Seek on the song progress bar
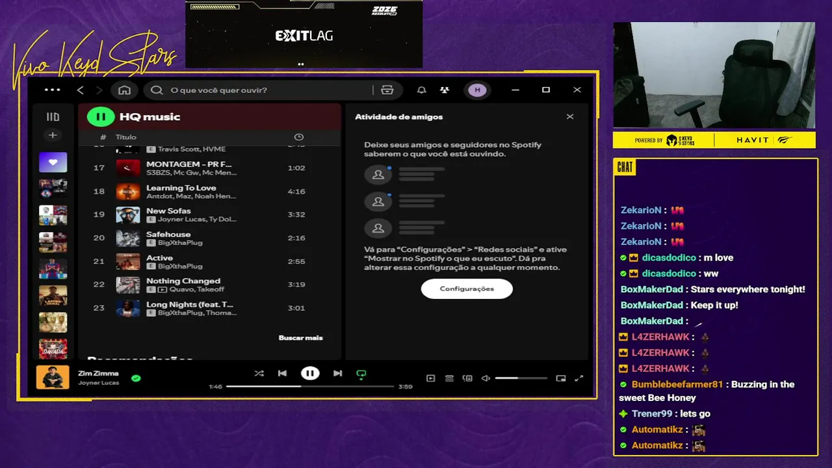832x468 pixels. point(310,386)
